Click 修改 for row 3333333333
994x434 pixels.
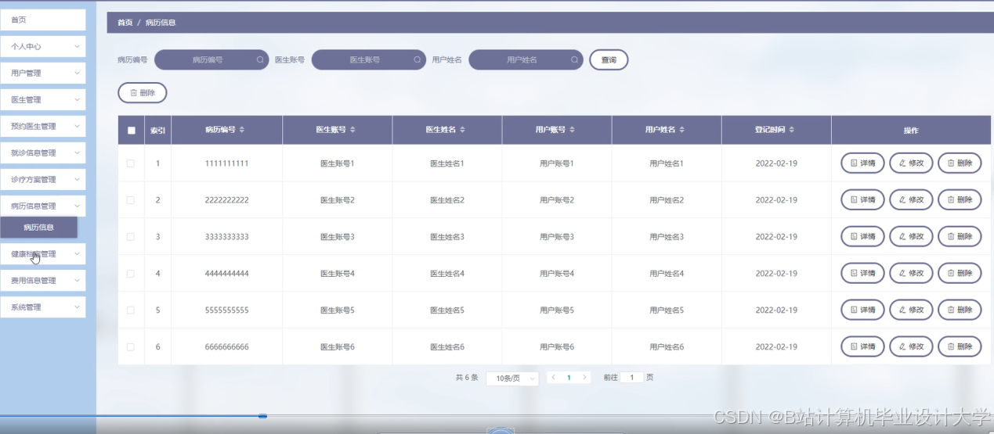[911, 237]
